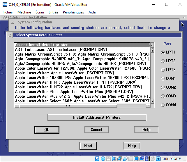
Task: Click the network adapter status icon
Action: click(x=120, y=159)
